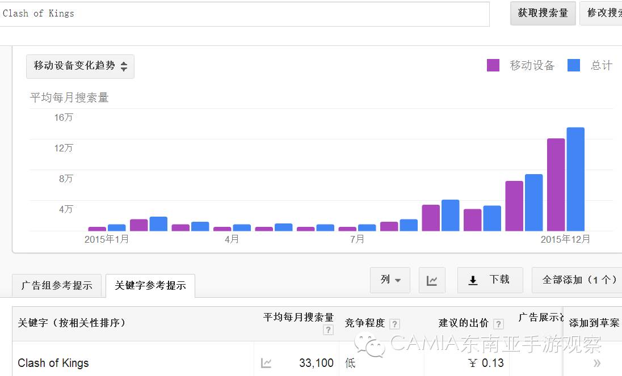Image resolution: width=622 pixels, height=376 pixels.
Task: Click blue 总计 legend swatch
Action: [x=574, y=65]
